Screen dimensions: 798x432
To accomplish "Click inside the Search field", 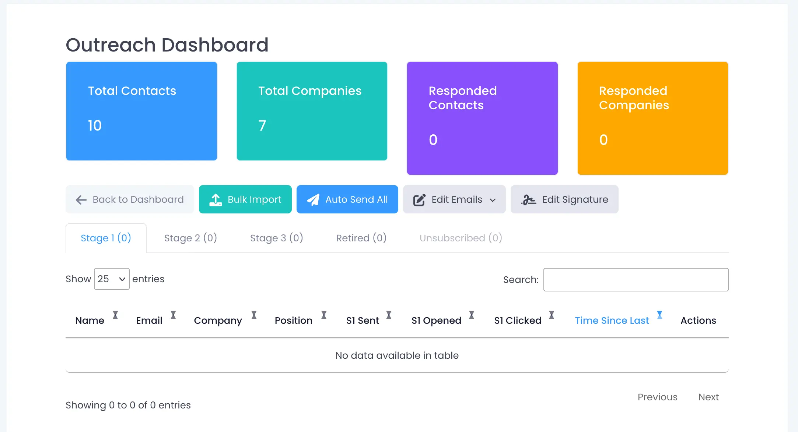I will [x=636, y=280].
